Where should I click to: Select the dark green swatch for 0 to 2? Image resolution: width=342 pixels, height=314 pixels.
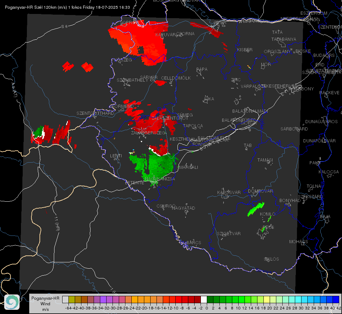click(210, 299)
